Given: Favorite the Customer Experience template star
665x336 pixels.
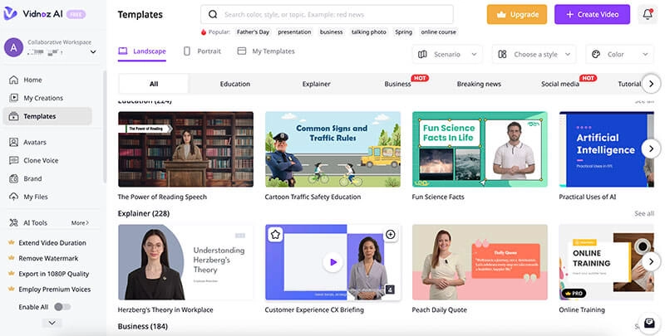Looking at the screenshot, I should click(x=276, y=235).
